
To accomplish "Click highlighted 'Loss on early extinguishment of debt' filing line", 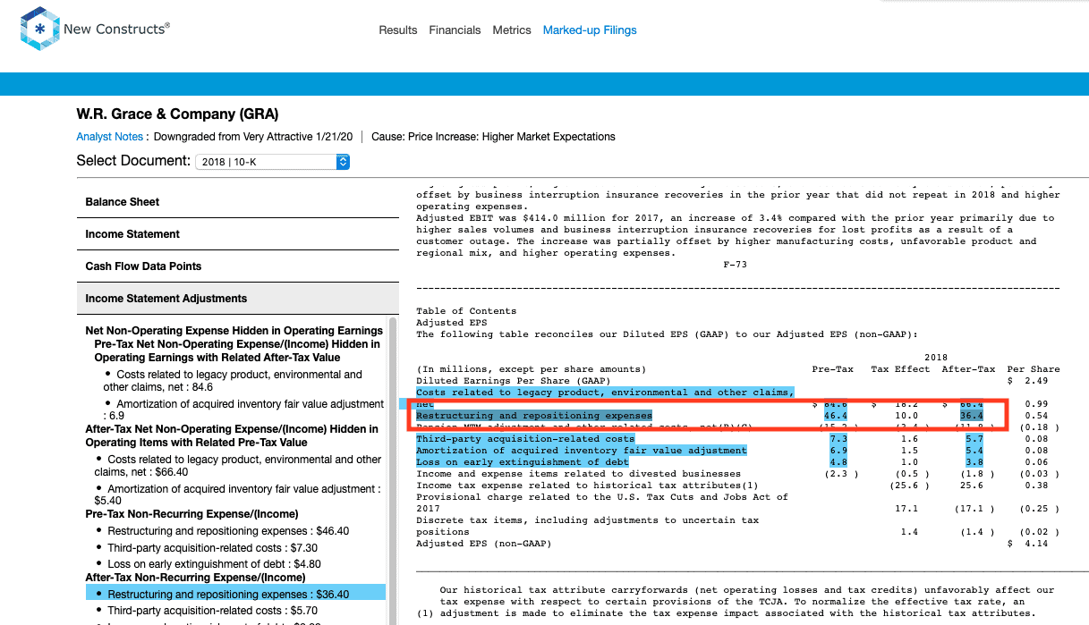I will click(523, 462).
